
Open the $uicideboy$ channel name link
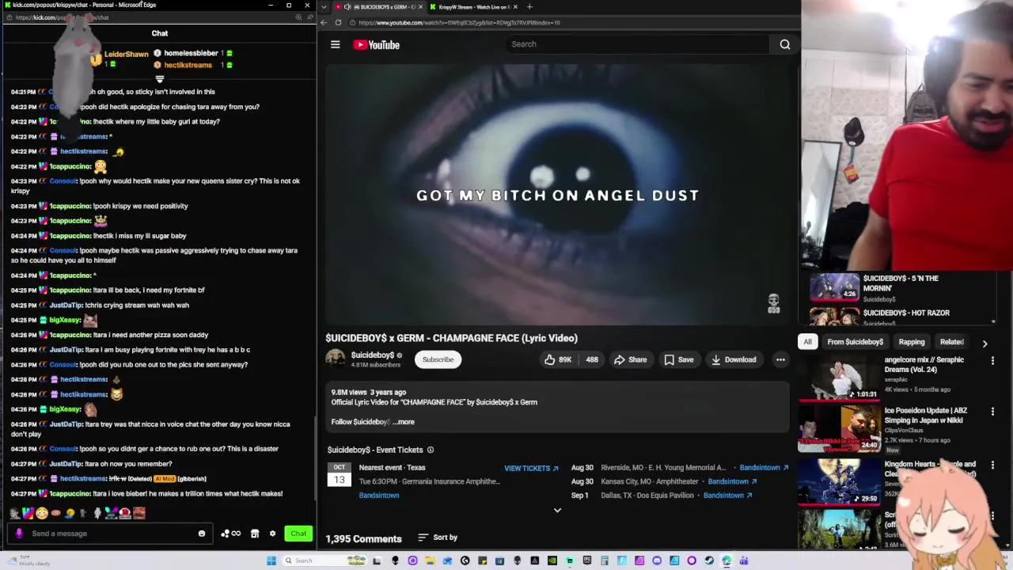click(372, 355)
